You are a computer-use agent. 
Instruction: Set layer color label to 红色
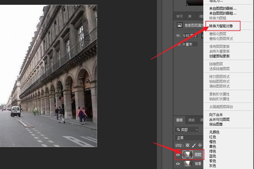(x=213, y=137)
